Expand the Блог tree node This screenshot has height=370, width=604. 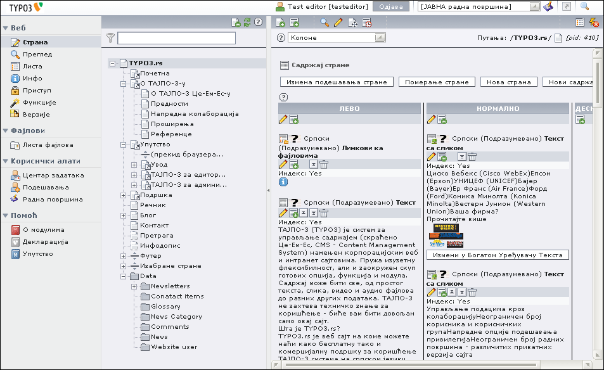123,215
